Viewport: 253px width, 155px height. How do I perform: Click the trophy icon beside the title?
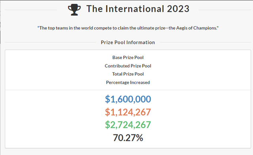(74, 10)
